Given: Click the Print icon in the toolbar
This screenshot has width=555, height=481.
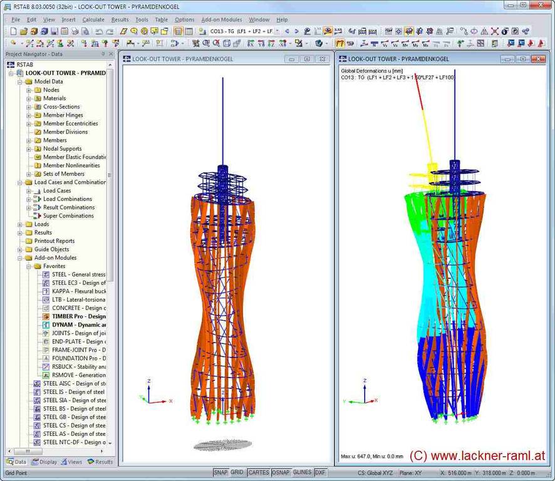Looking at the screenshot, I should (75, 31).
